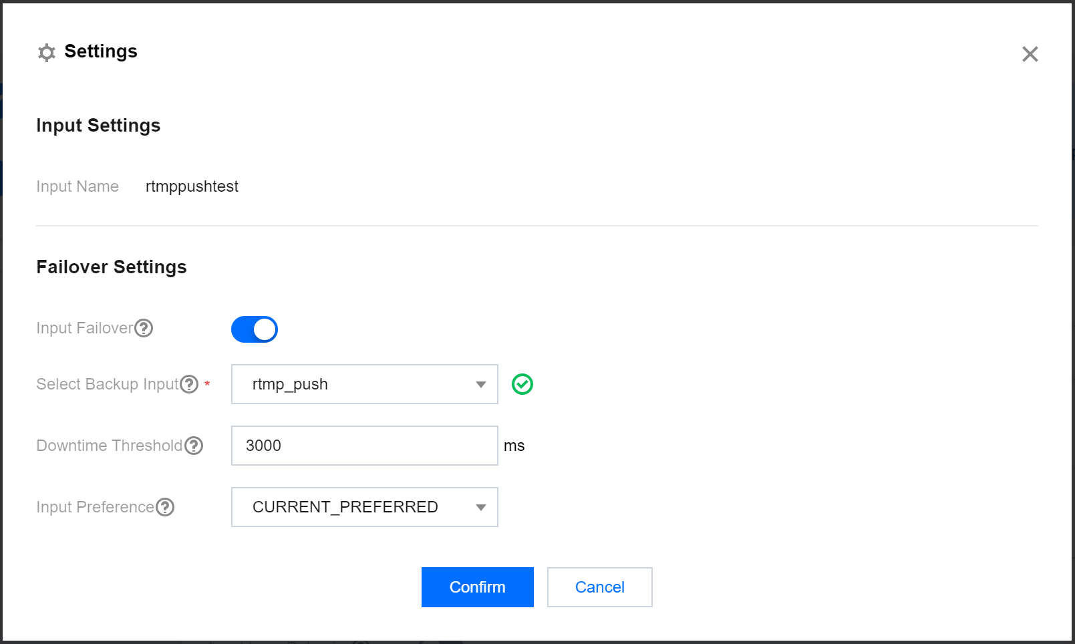Screen dimensions: 1075x644
Task: Click the ms unit label
Action: [514, 446]
